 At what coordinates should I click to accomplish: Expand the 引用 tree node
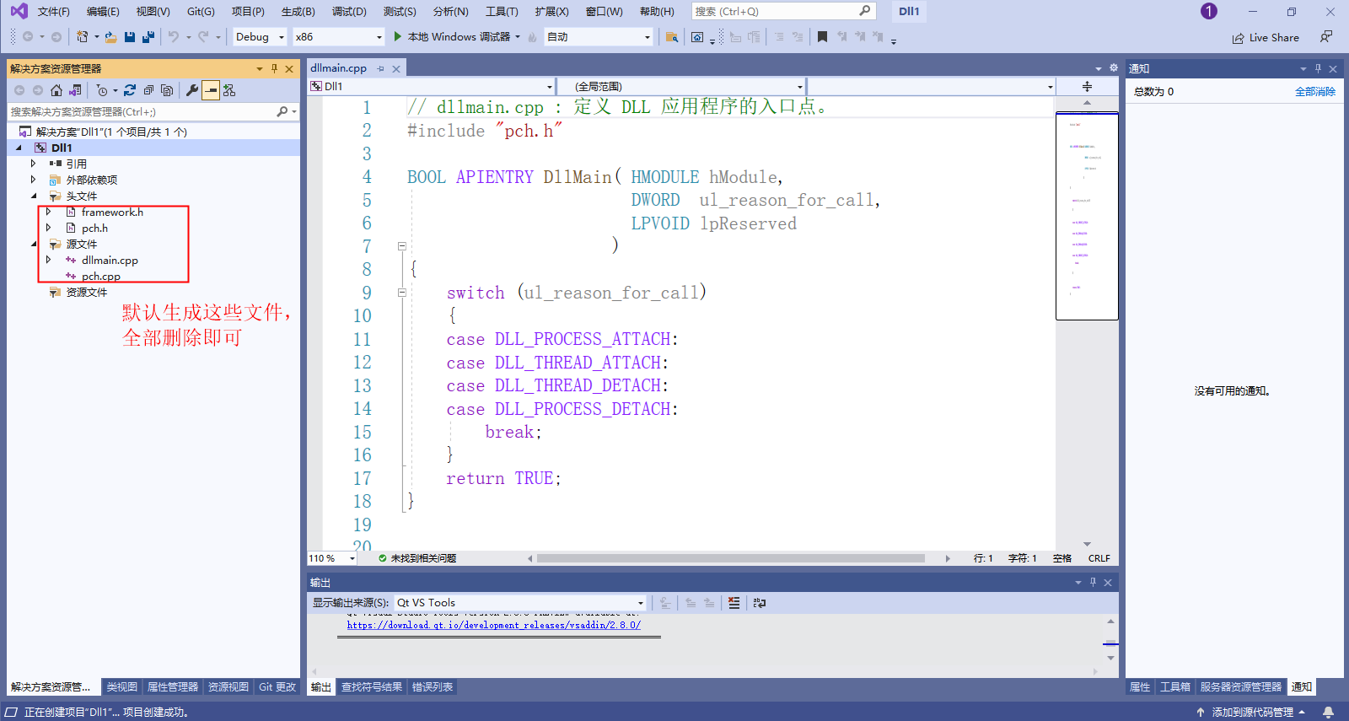point(34,164)
